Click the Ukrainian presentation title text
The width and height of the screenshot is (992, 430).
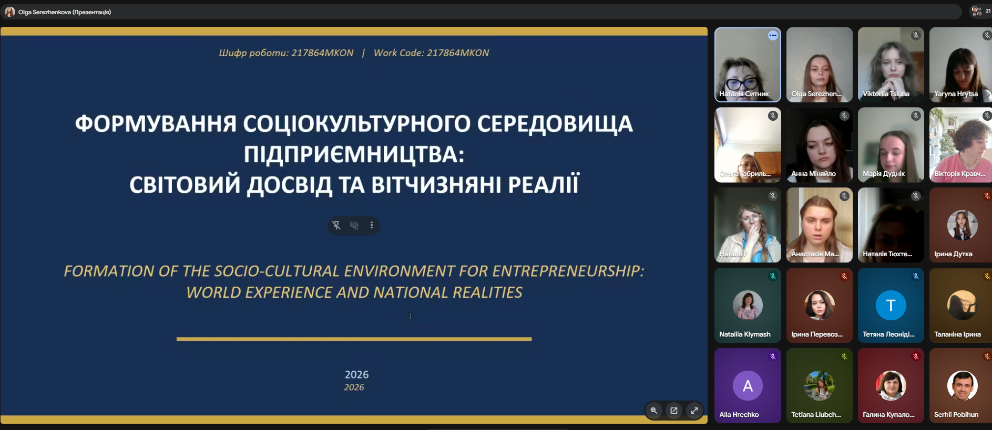pyautogui.click(x=354, y=154)
